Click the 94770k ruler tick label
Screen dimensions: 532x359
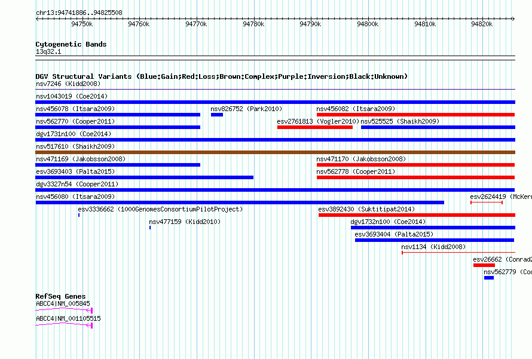[196, 24]
